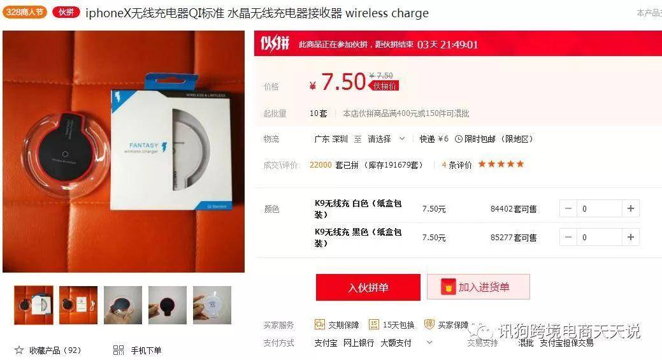Decrease quantity for K9无线充 黑色

pos(568,237)
